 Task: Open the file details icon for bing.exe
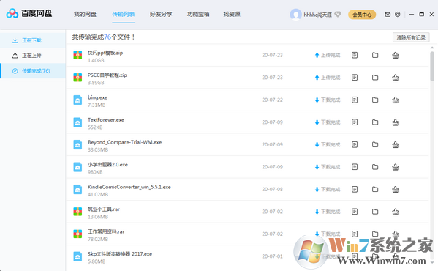355,100
